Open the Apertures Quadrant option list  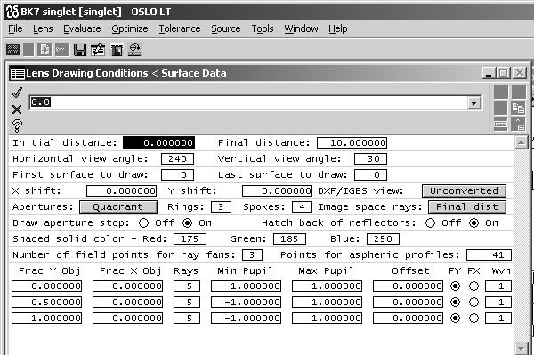coord(118,207)
